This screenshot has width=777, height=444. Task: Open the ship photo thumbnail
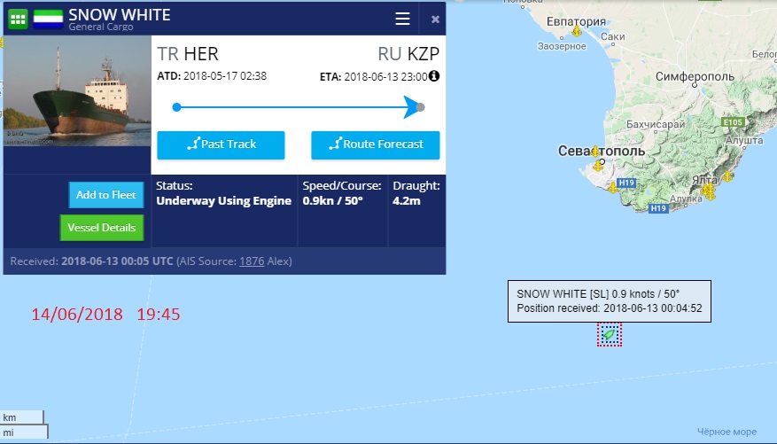pos(77,96)
